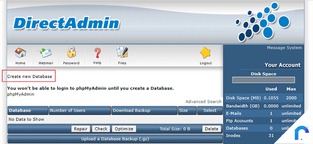
Task: Sort by the Size column header
Action: point(187,110)
